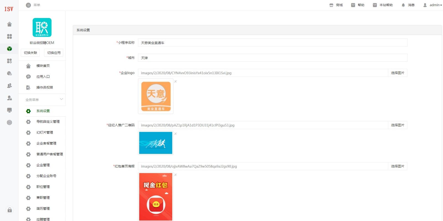Delete the 经纪人推广二维码 image via X

tap(176, 134)
